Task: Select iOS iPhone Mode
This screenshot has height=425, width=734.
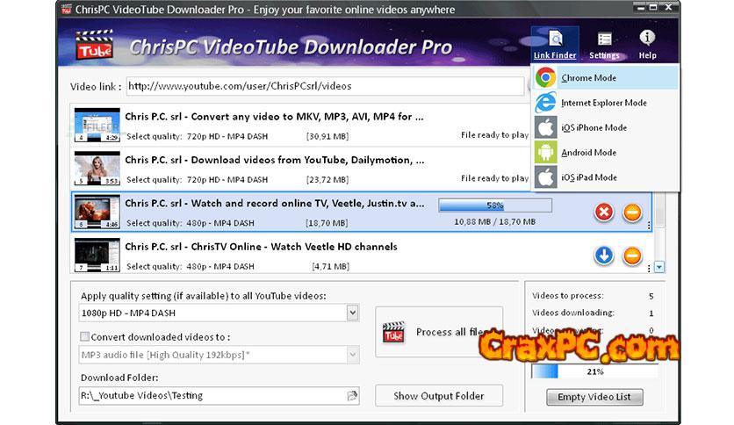Action: pos(605,127)
